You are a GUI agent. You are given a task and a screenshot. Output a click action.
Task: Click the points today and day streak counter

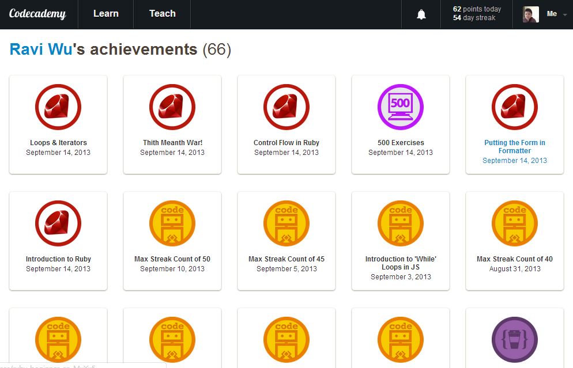pyautogui.click(x=477, y=14)
